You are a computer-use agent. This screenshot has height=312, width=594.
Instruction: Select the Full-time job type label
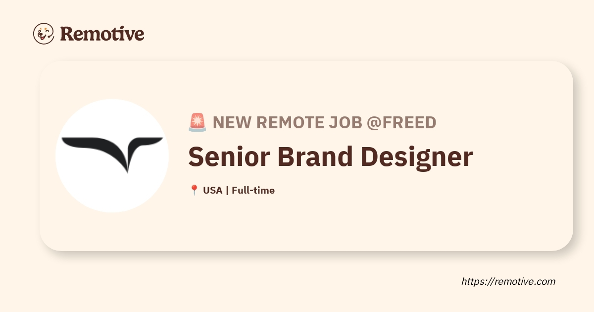(253, 190)
